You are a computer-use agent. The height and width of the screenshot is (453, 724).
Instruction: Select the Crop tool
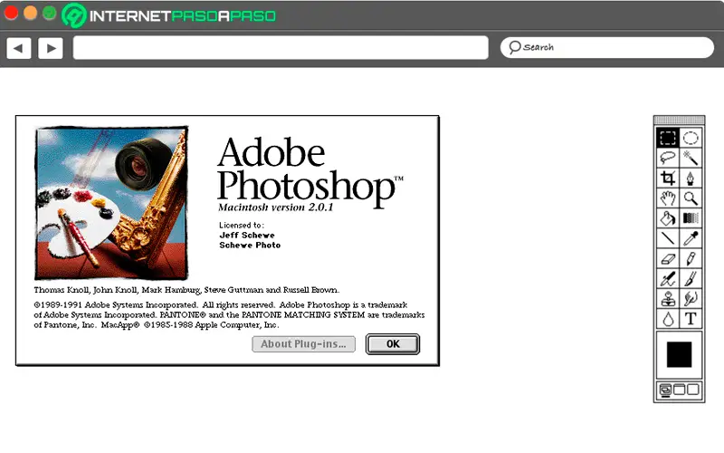(668, 178)
